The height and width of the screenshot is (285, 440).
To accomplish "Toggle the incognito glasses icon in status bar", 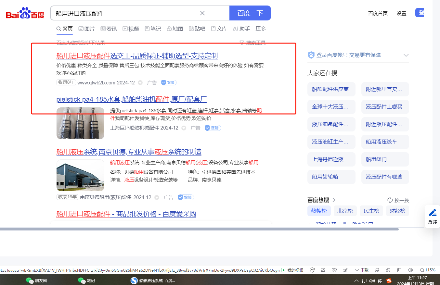I will (377, 270).
